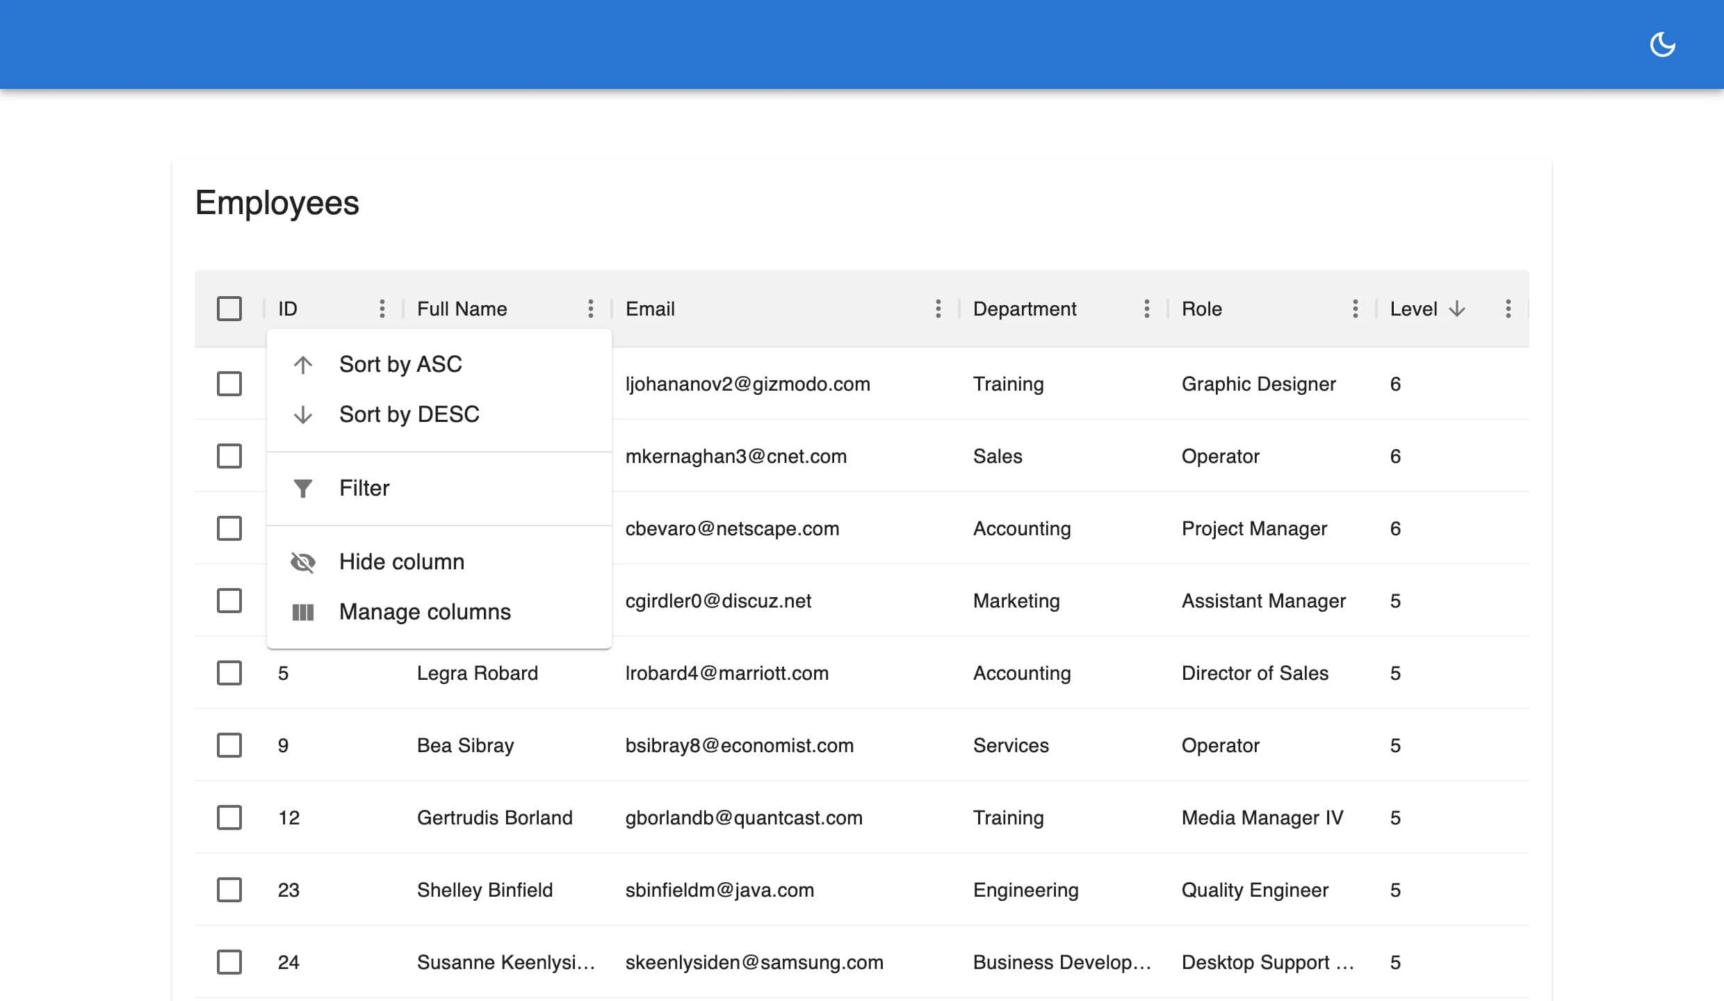Viewport: 1724px width, 1001px height.
Task: Click the Hide column menu entry
Action: pos(402,562)
